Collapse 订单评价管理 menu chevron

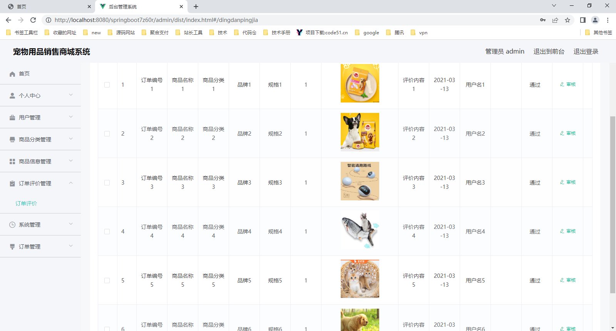71,183
